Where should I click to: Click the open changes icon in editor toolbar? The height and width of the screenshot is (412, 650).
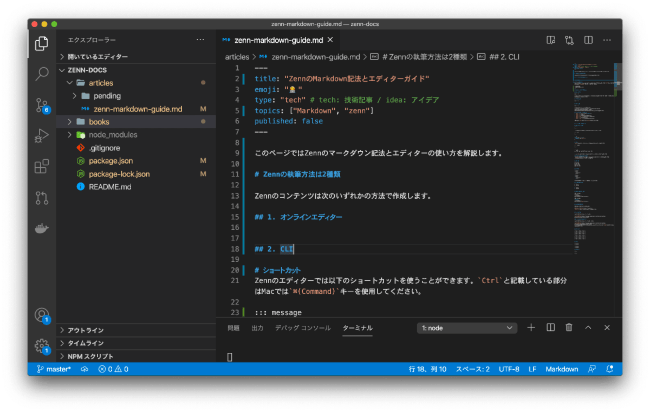pos(569,40)
